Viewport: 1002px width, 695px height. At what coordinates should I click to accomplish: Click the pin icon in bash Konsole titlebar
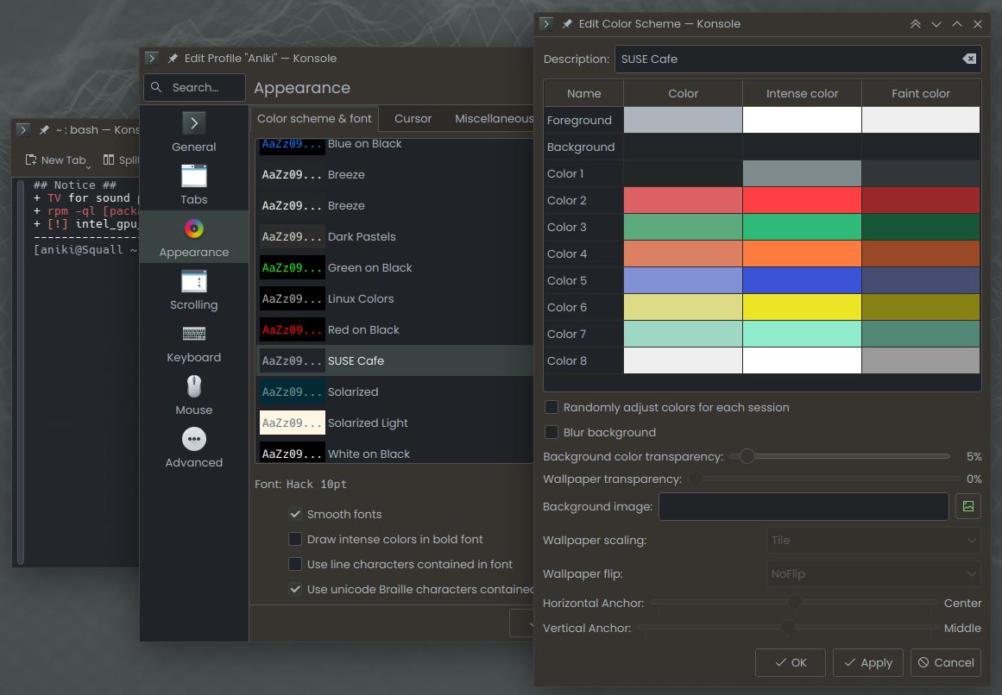pos(43,129)
